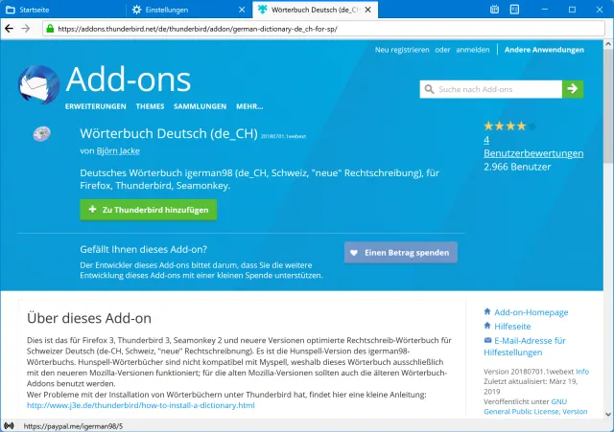Open 4 Benutzerbewertungen link

tap(533, 147)
